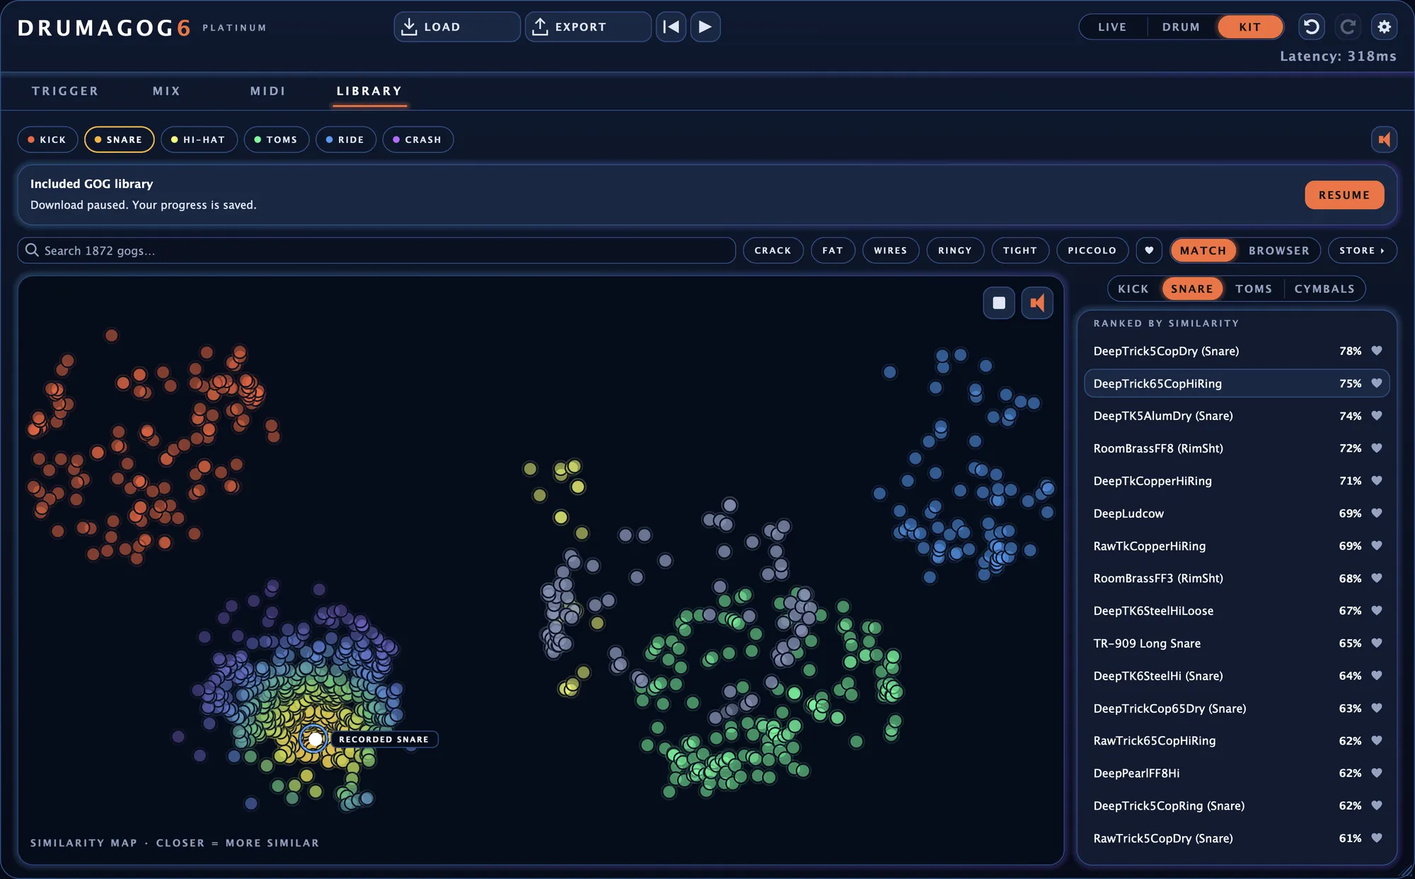Apply the TIGHT tag filter
Viewport: 1415px width, 879px height.
pos(1020,250)
